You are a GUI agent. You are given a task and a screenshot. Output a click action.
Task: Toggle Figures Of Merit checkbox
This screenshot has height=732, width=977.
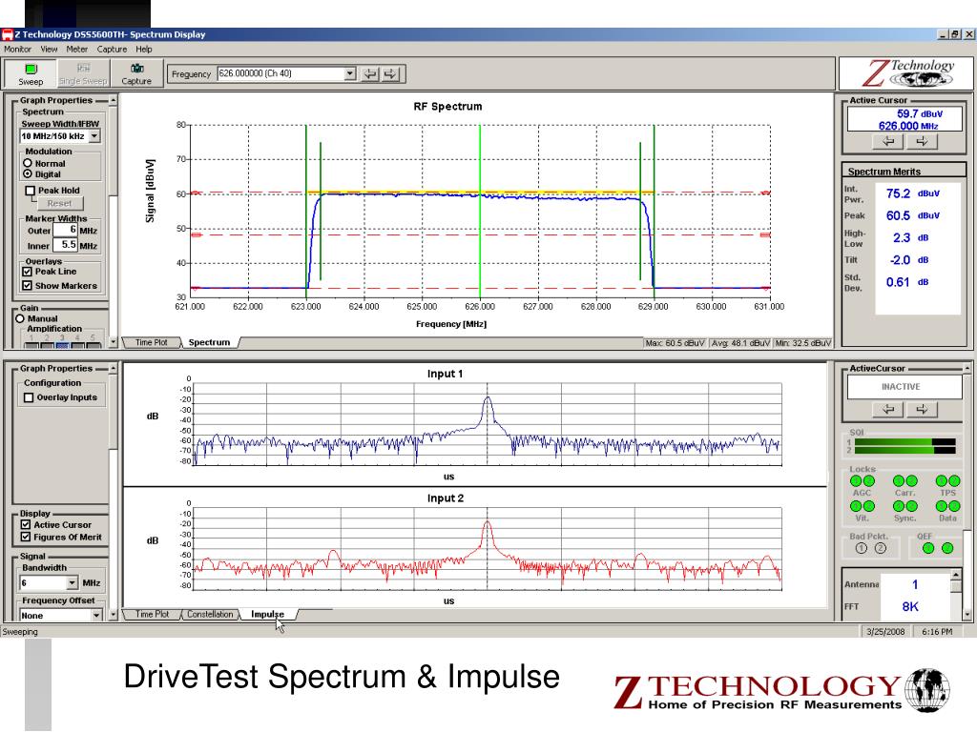(x=26, y=538)
